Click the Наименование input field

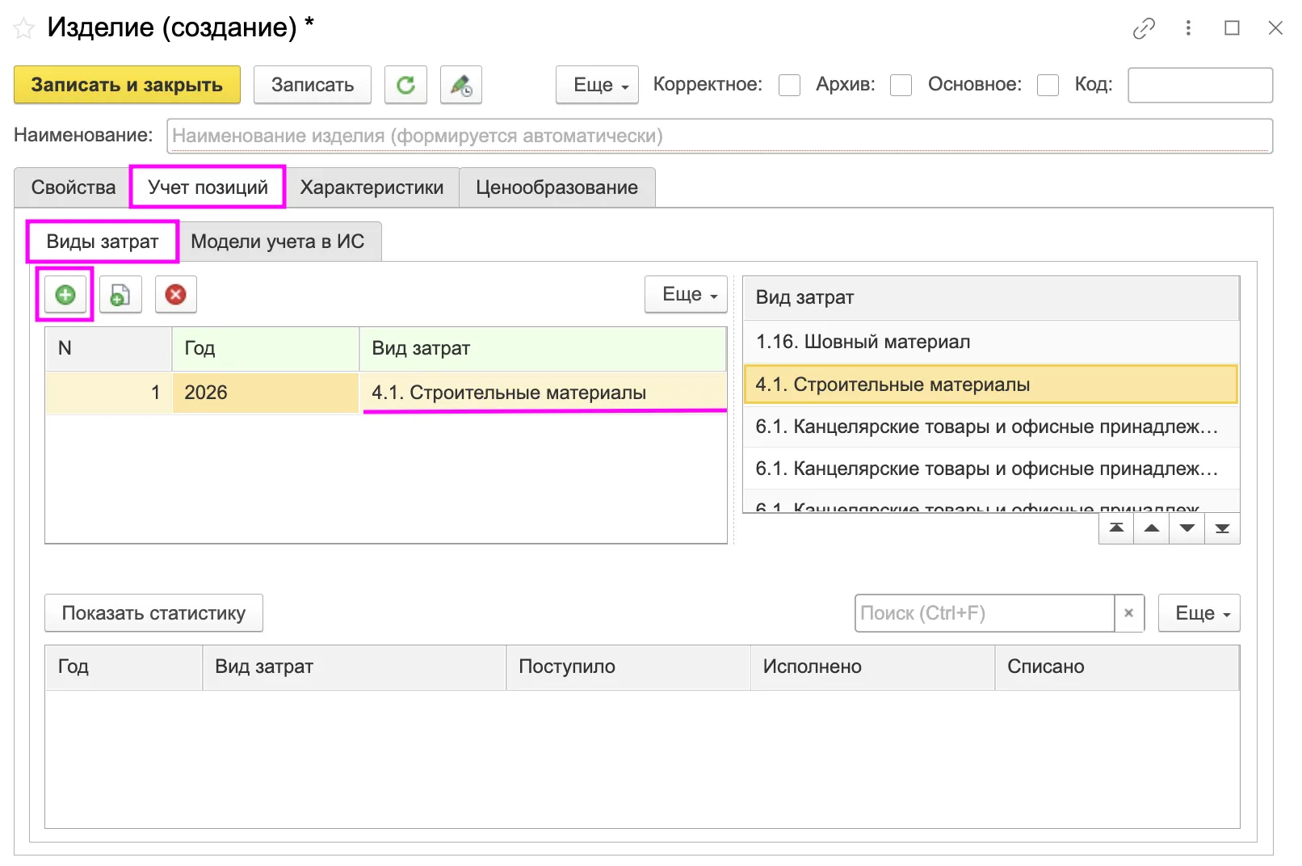[x=720, y=136]
